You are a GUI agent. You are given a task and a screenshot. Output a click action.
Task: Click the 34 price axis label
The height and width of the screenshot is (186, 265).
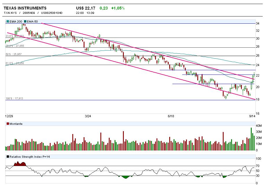point(257,23)
